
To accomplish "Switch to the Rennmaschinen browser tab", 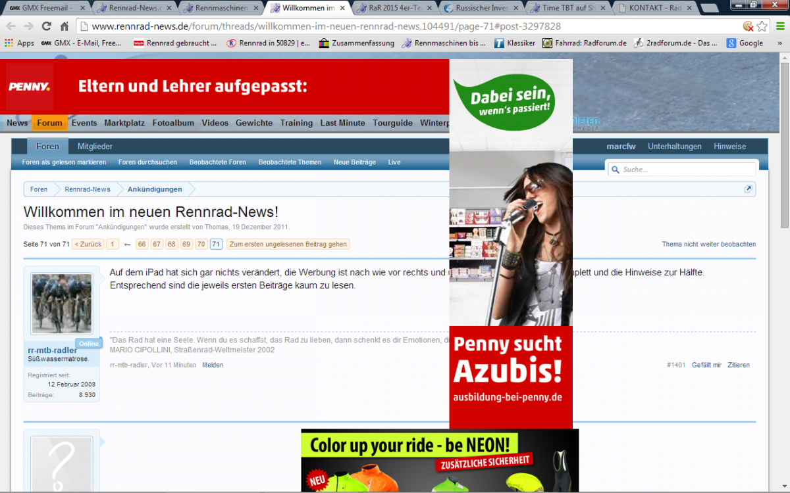I will point(221,8).
